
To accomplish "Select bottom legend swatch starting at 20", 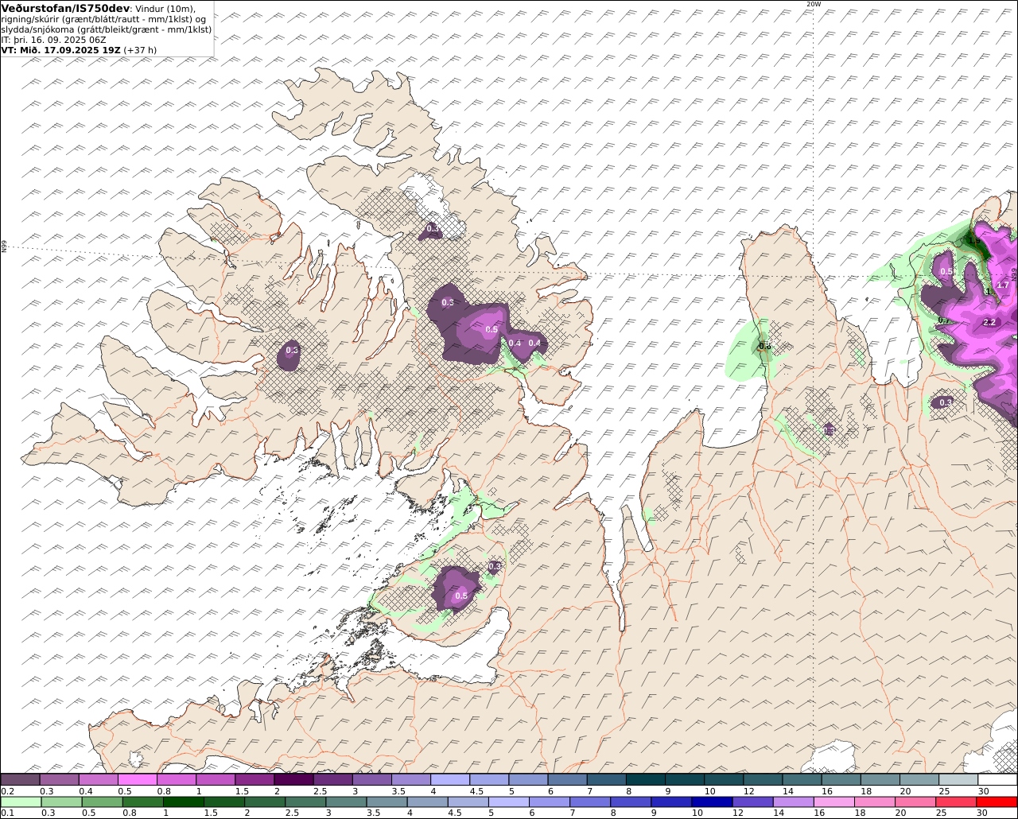I will coord(915,802).
